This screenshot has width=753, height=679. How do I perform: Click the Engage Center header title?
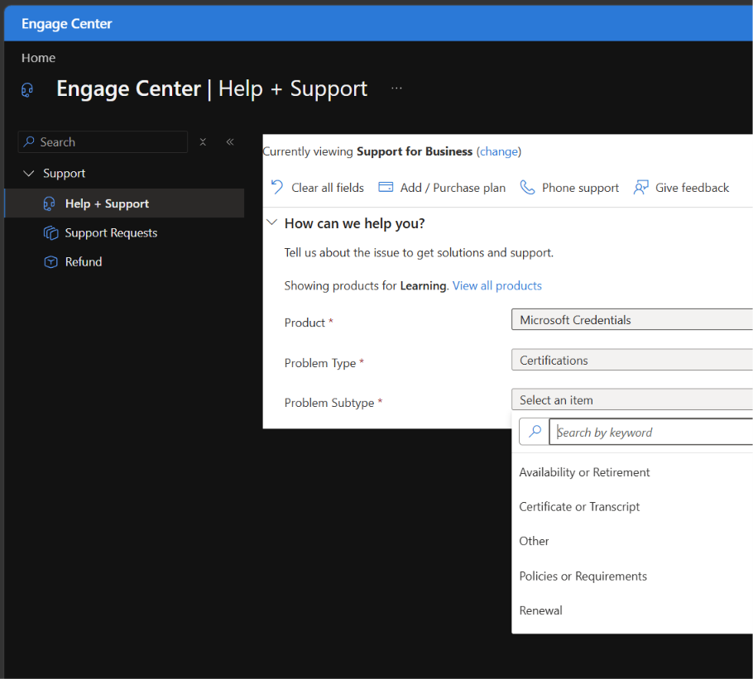(67, 24)
